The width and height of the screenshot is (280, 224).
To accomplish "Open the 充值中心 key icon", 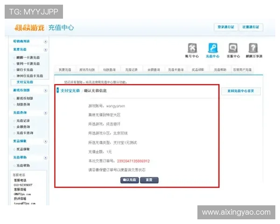I will click(x=213, y=48).
